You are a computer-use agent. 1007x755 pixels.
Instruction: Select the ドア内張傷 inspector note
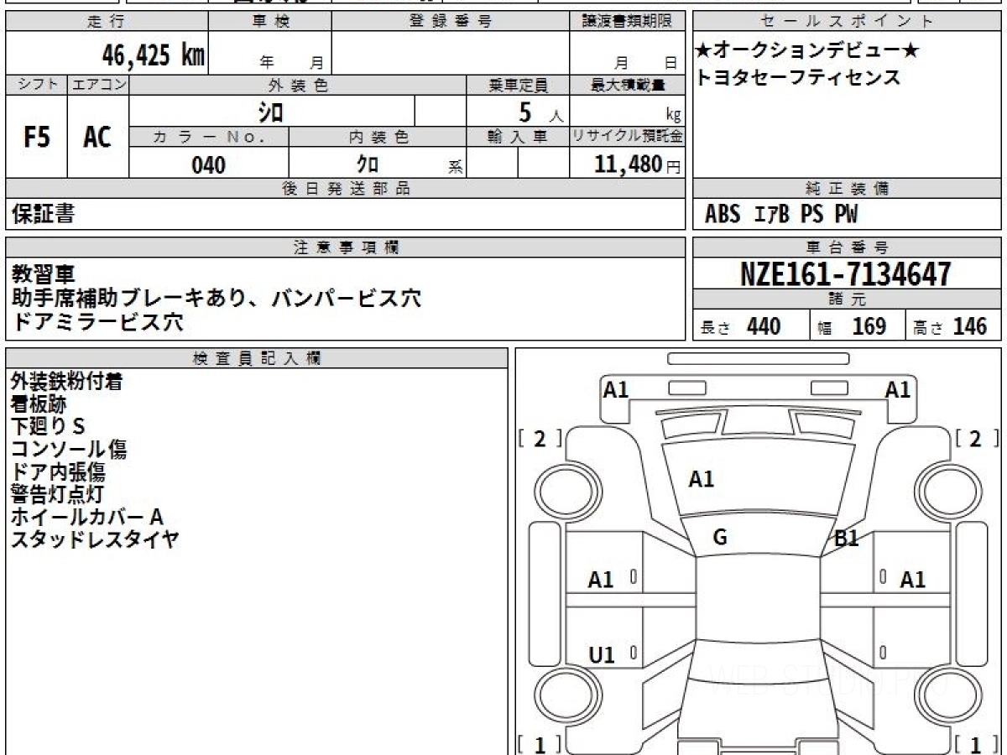tap(58, 472)
